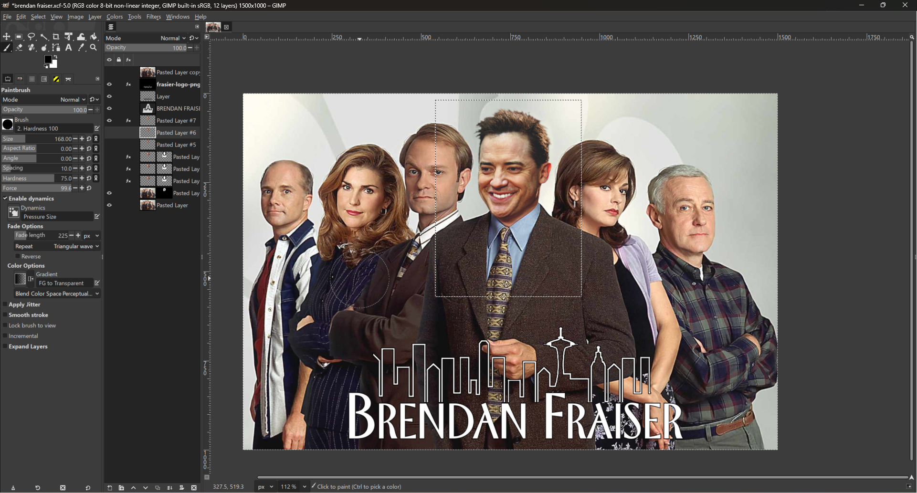The width and height of the screenshot is (917, 493).
Task: Select the Bucket Fill tool
Action: [x=94, y=37]
